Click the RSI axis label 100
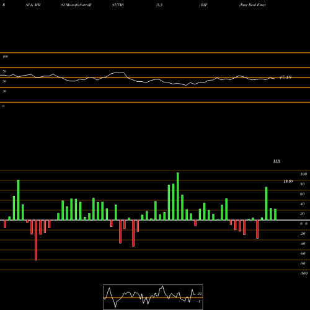The image size is (310, 310). [5, 56]
